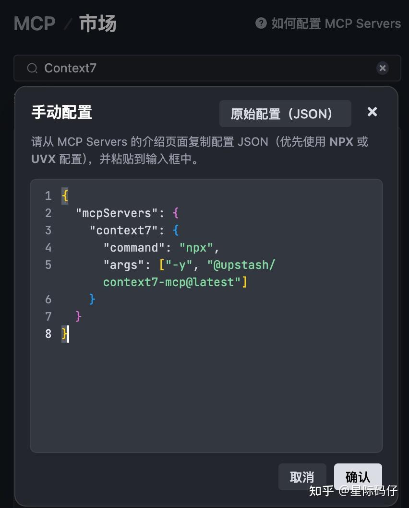Viewport: 409px width, 508px height.
Task: Select line number 4 in editor
Action: 48,248
